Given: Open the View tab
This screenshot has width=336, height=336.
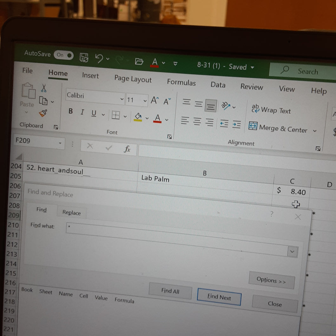Looking at the screenshot, I should [x=287, y=89].
